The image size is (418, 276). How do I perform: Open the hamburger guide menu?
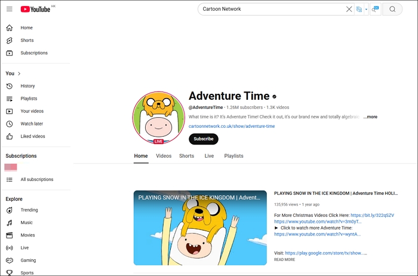[x=10, y=9]
